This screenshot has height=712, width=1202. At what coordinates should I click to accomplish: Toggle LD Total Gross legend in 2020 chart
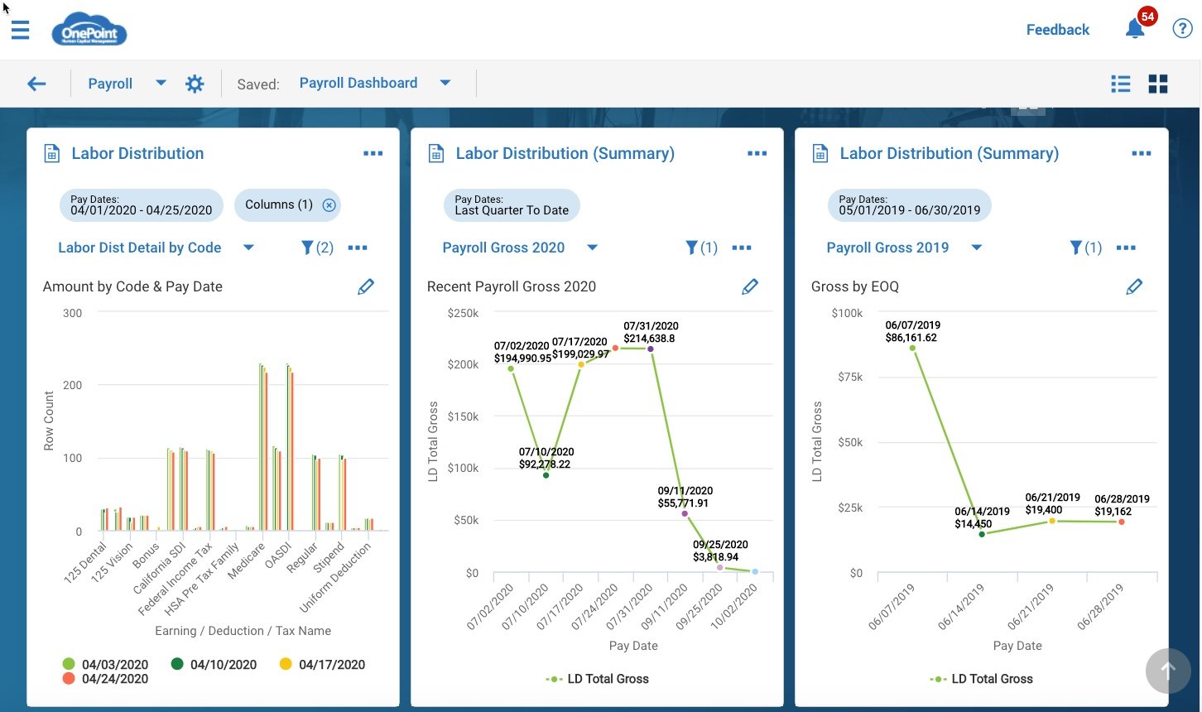pyautogui.click(x=597, y=679)
